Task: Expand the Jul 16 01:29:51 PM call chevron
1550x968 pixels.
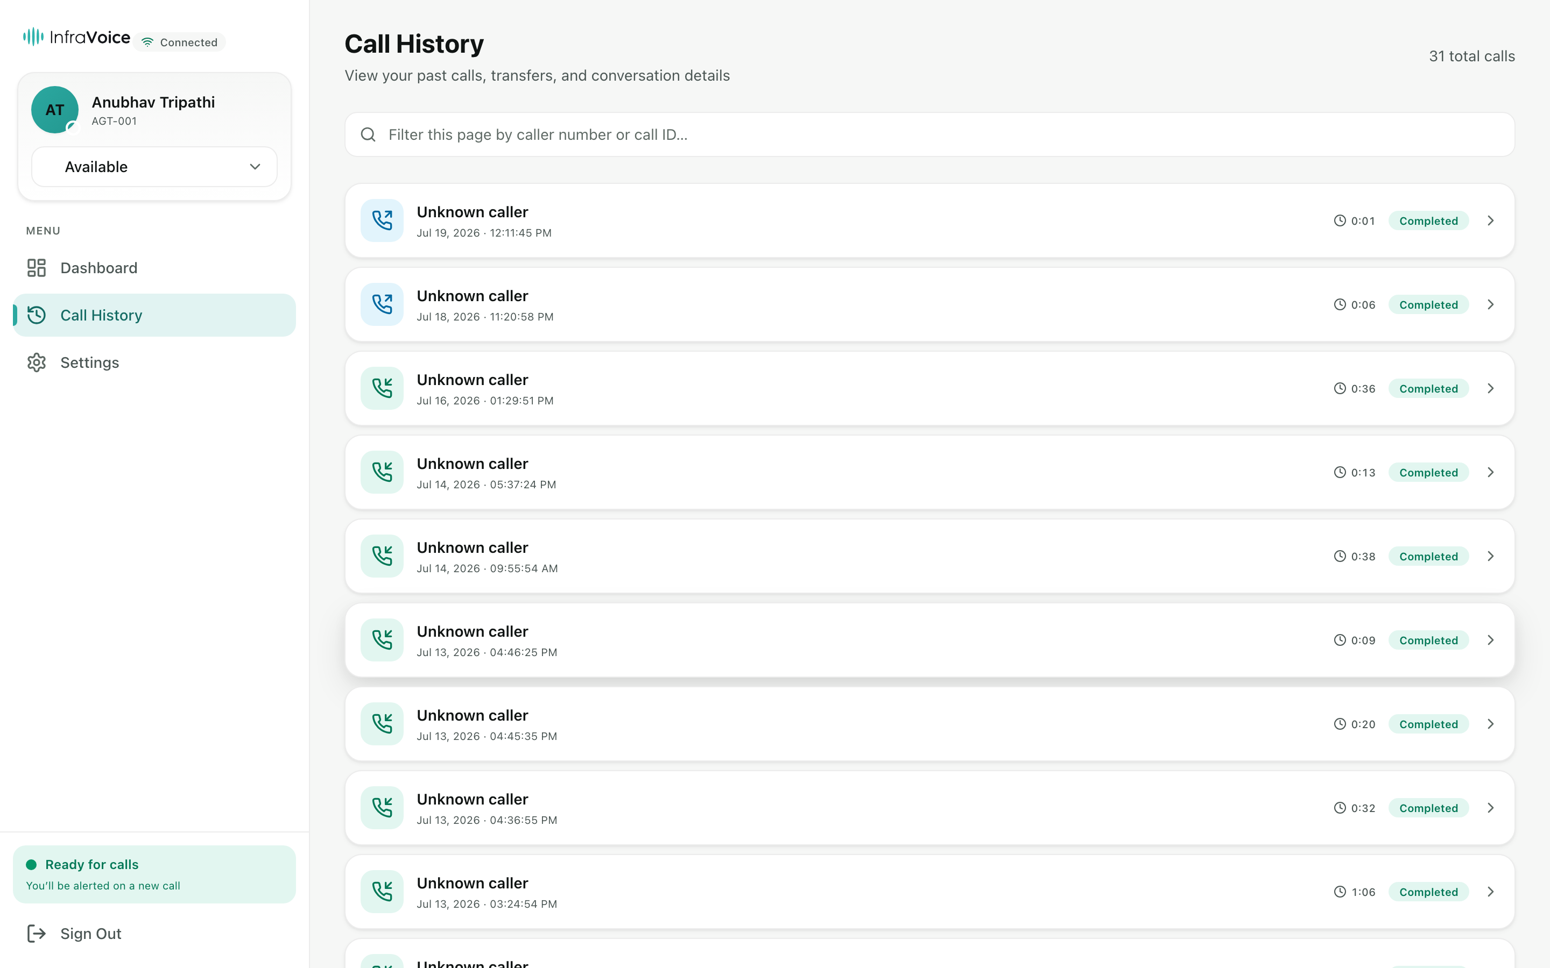Action: coord(1490,388)
